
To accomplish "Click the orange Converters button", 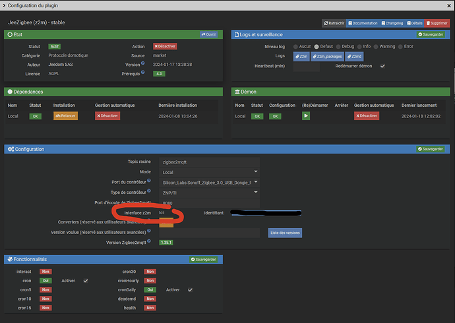I will [166, 223].
